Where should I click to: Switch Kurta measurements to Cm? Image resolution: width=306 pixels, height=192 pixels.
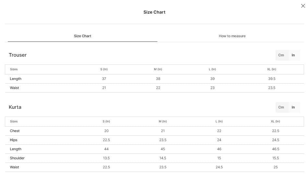coord(281,107)
